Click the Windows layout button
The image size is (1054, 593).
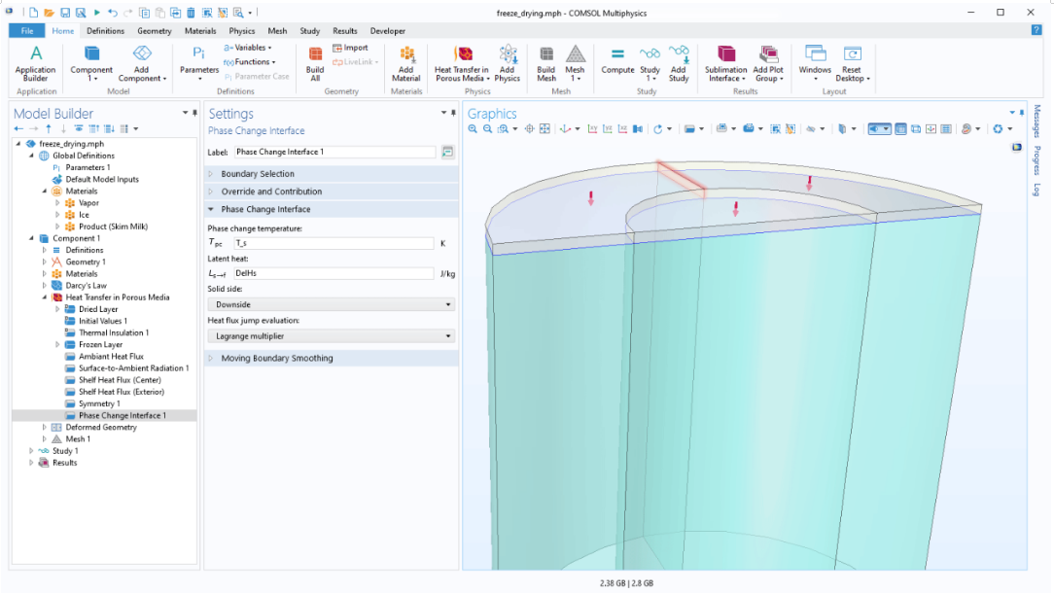815,64
